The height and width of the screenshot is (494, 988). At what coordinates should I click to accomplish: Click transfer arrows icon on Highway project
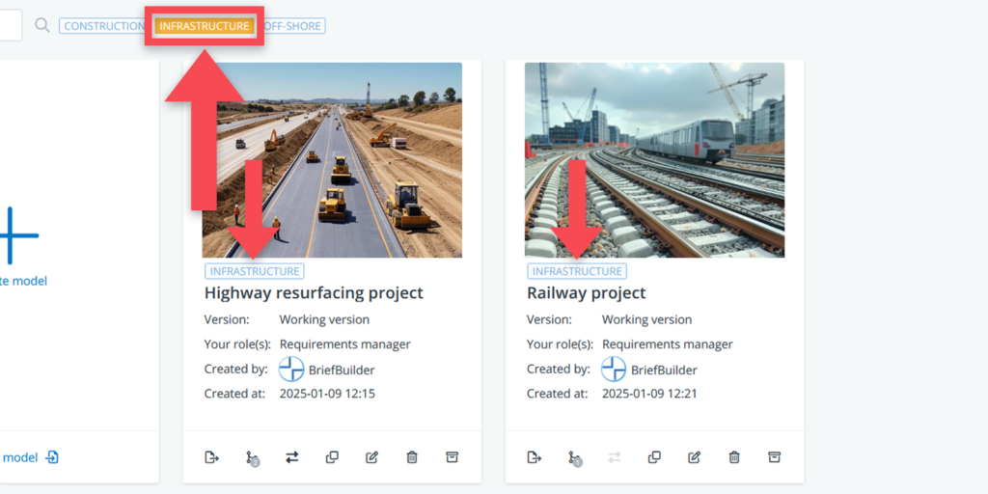point(292,457)
